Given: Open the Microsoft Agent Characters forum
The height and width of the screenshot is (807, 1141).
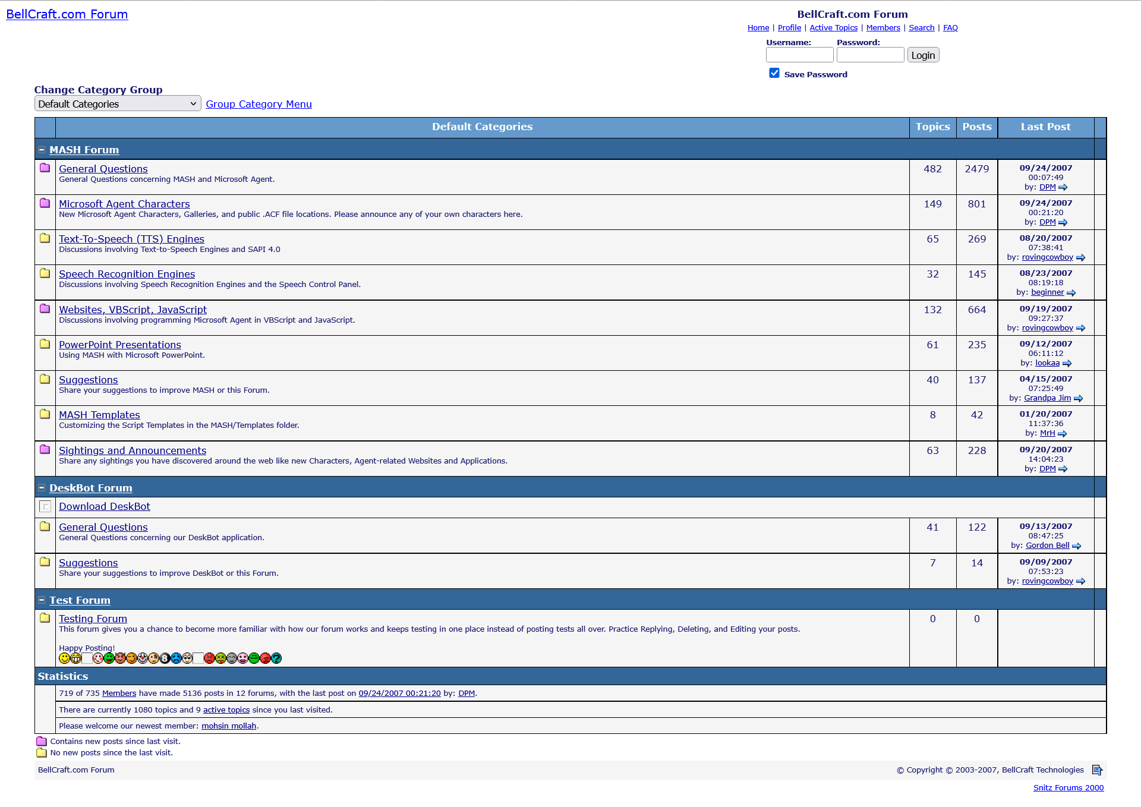Looking at the screenshot, I should [x=124, y=204].
